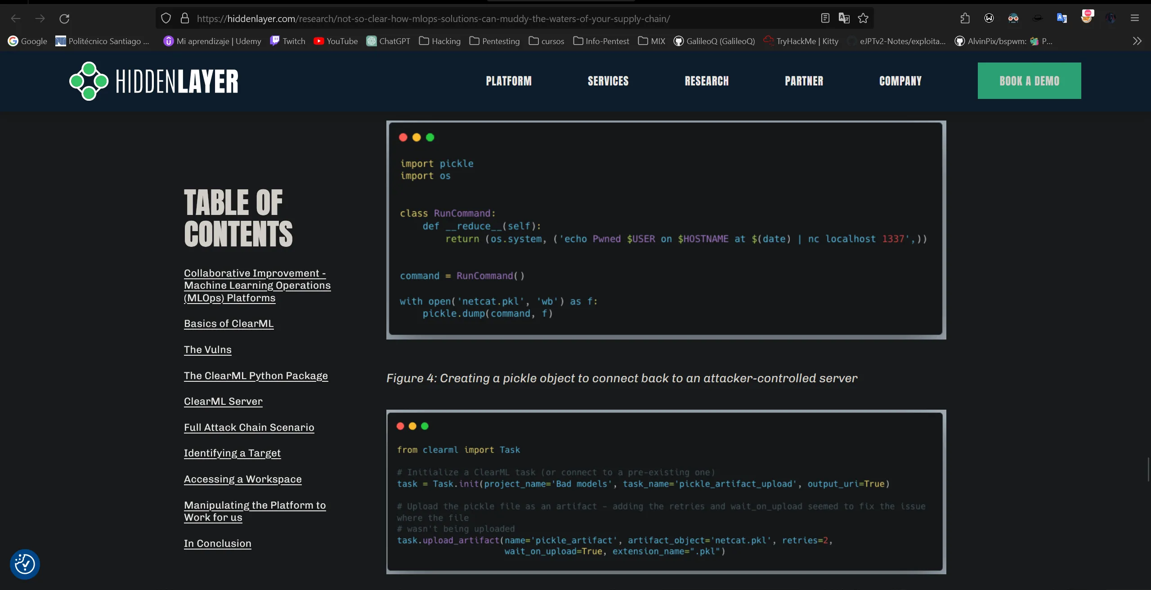Screen dimensions: 1151x590
Task: Open the Hacking bookmarks folder
Action: (x=440, y=41)
